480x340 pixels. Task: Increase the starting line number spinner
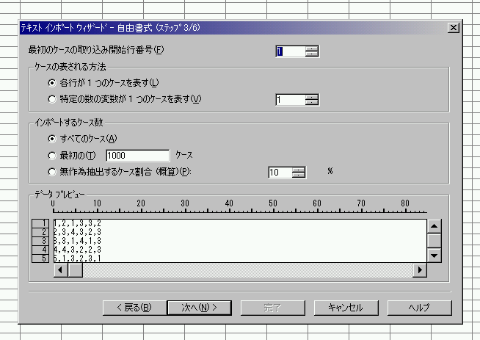pyautogui.click(x=312, y=48)
